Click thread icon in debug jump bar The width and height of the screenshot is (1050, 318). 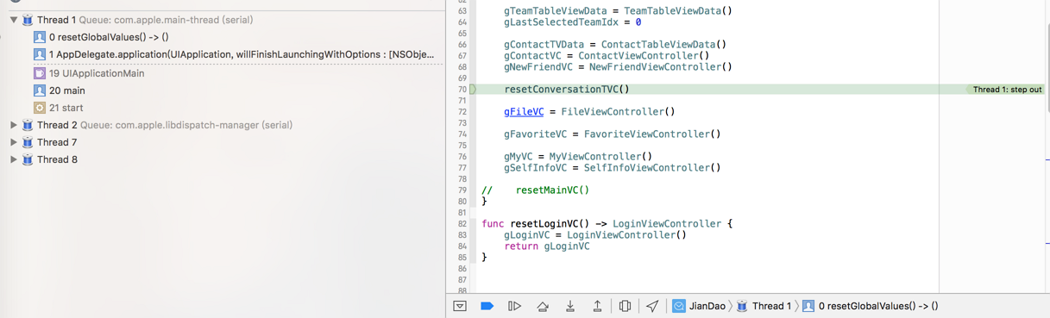pos(742,306)
